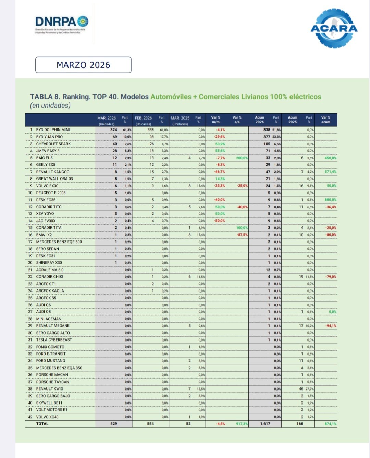
Task: Click the DNRPA logo
Action: coord(62,23)
